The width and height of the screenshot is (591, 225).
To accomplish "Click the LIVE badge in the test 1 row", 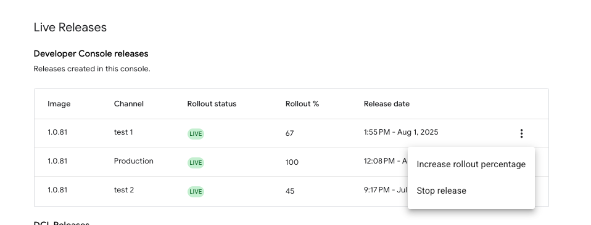I will (x=196, y=134).
